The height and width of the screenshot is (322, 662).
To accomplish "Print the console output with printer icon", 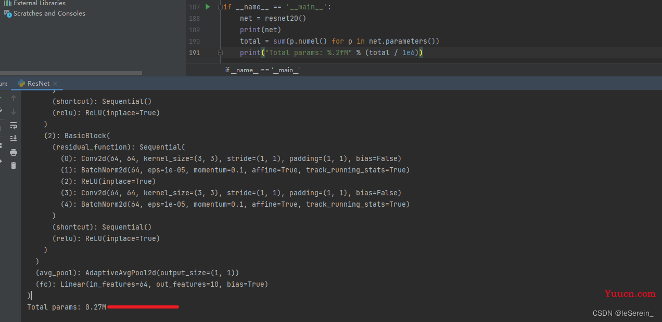I will click(x=14, y=152).
